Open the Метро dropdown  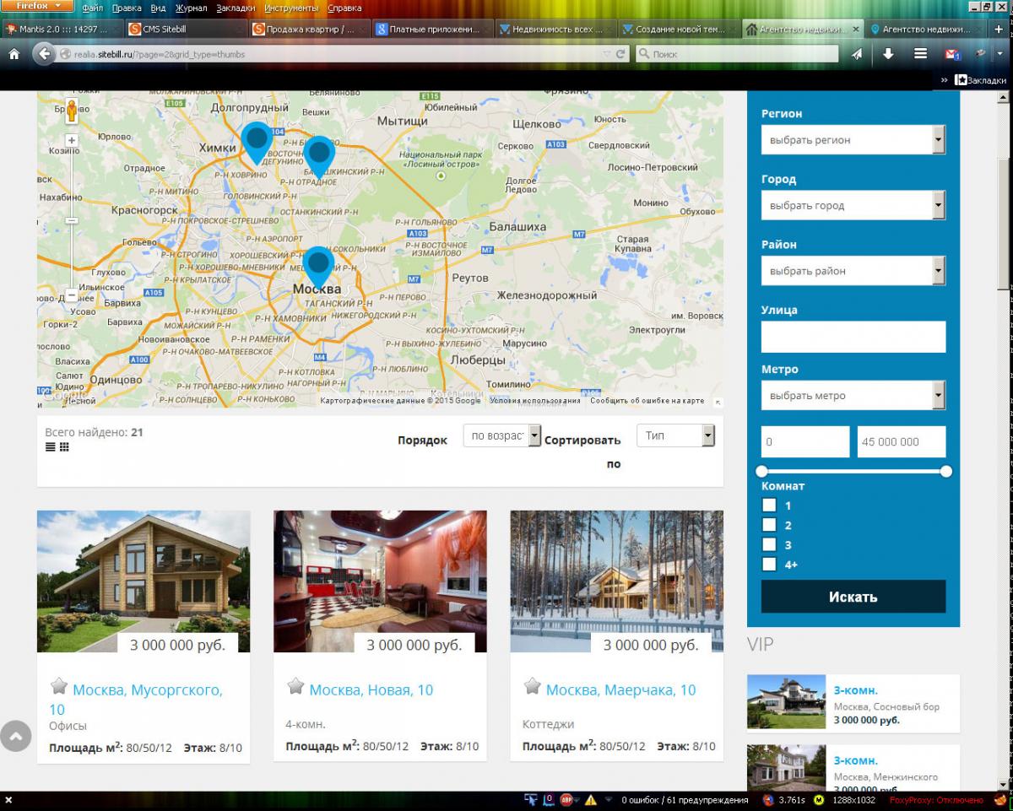coord(853,395)
